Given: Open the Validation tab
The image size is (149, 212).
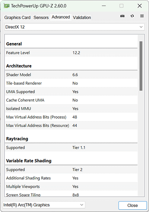Looking at the screenshot, I should (x=82, y=18).
